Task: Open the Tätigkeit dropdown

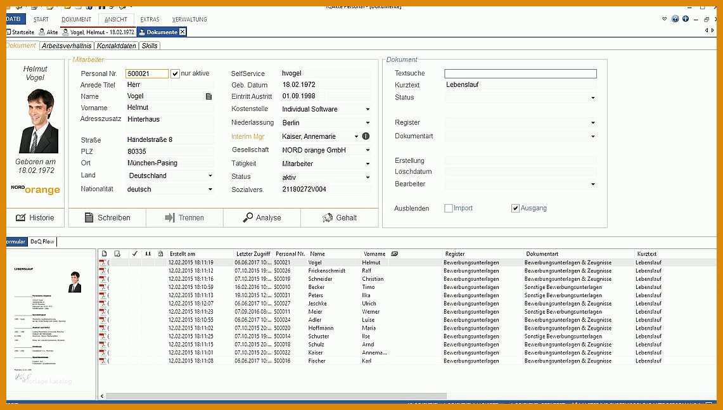Action: (x=368, y=163)
